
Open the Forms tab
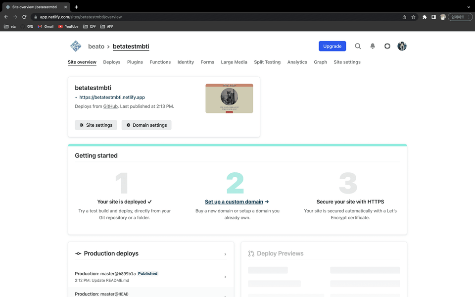click(207, 62)
